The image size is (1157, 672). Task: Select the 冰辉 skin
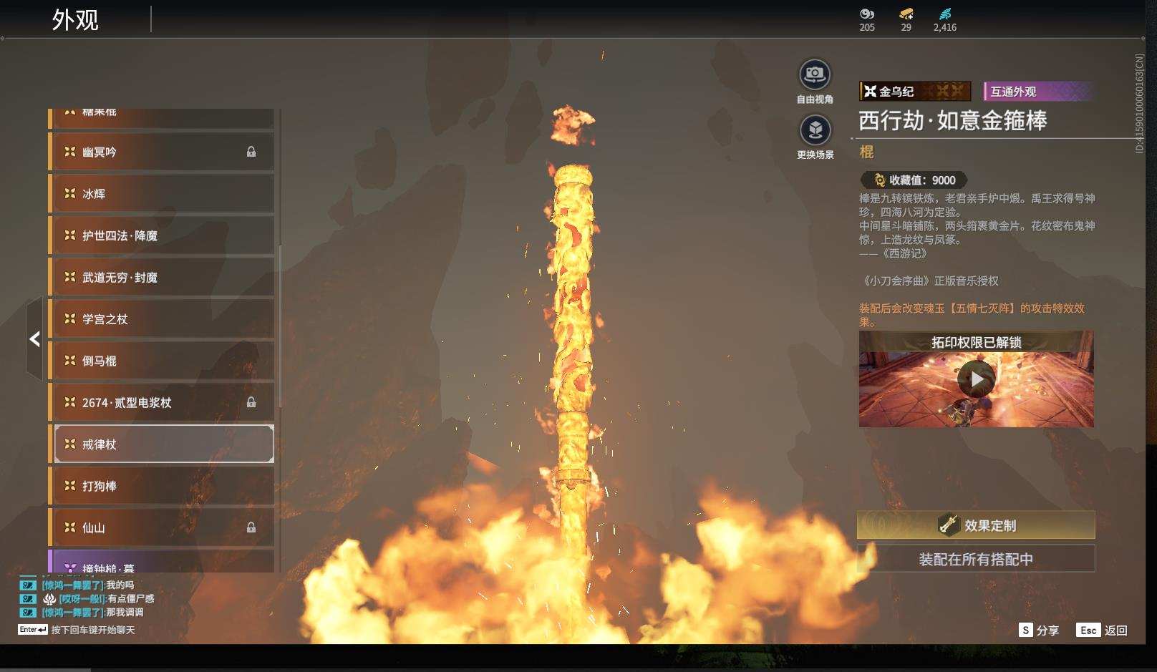coord(161,193)
